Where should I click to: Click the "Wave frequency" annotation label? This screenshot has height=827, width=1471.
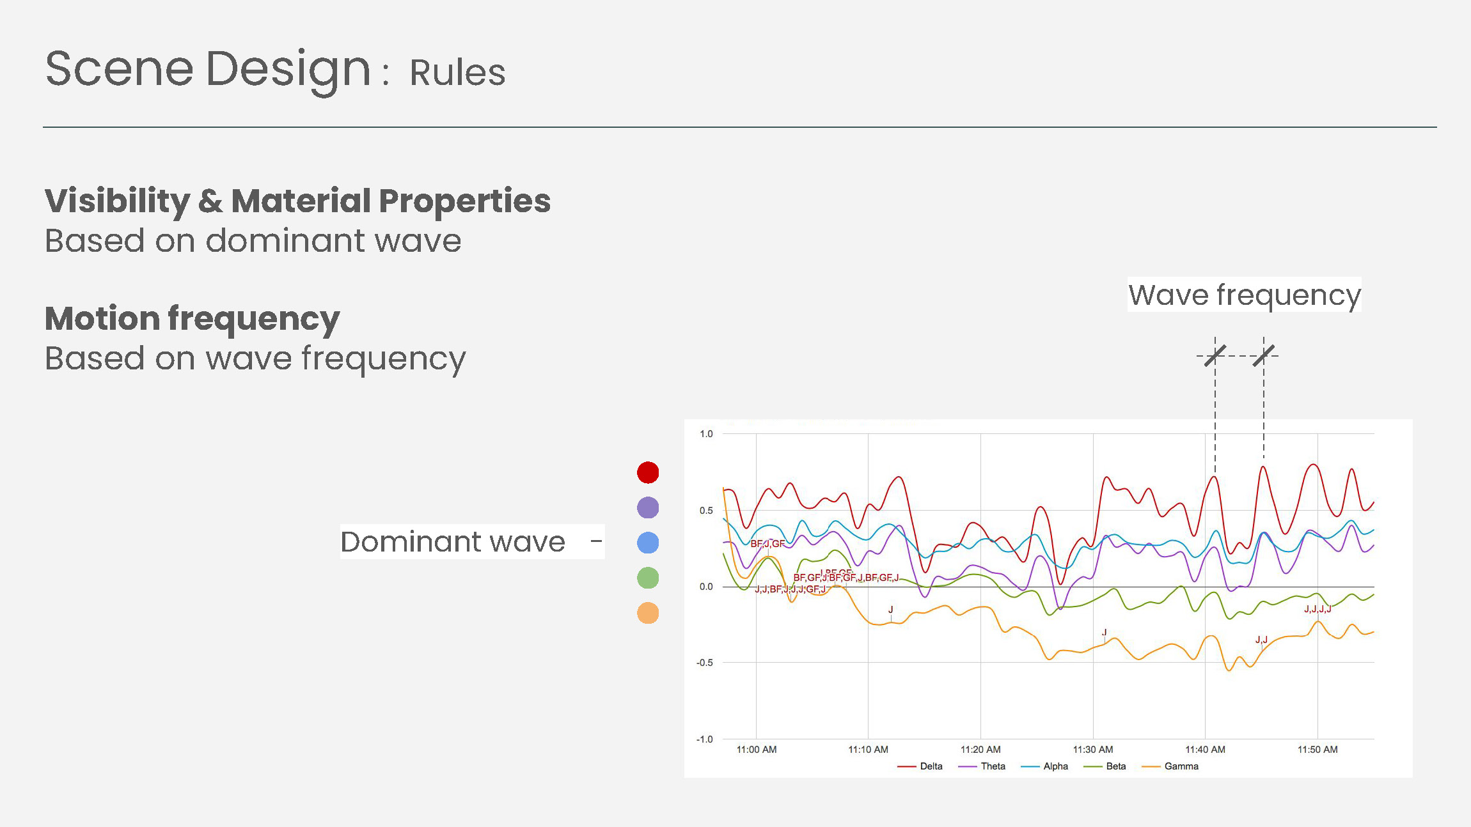point(1244,295)
